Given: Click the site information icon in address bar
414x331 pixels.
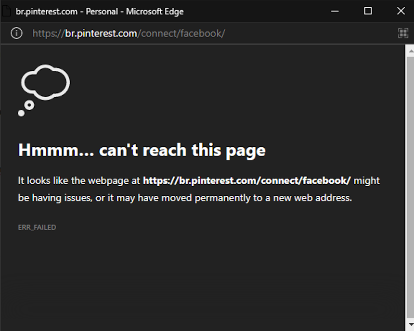Looking at the screenshot, I should pos(16,33).
